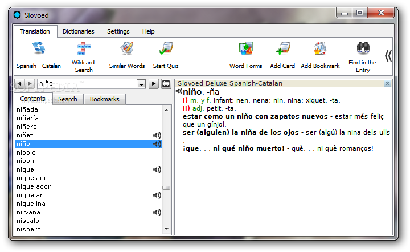Open the Similar Words tool
This screenshot has height=252, width=410.
[127, 55]
